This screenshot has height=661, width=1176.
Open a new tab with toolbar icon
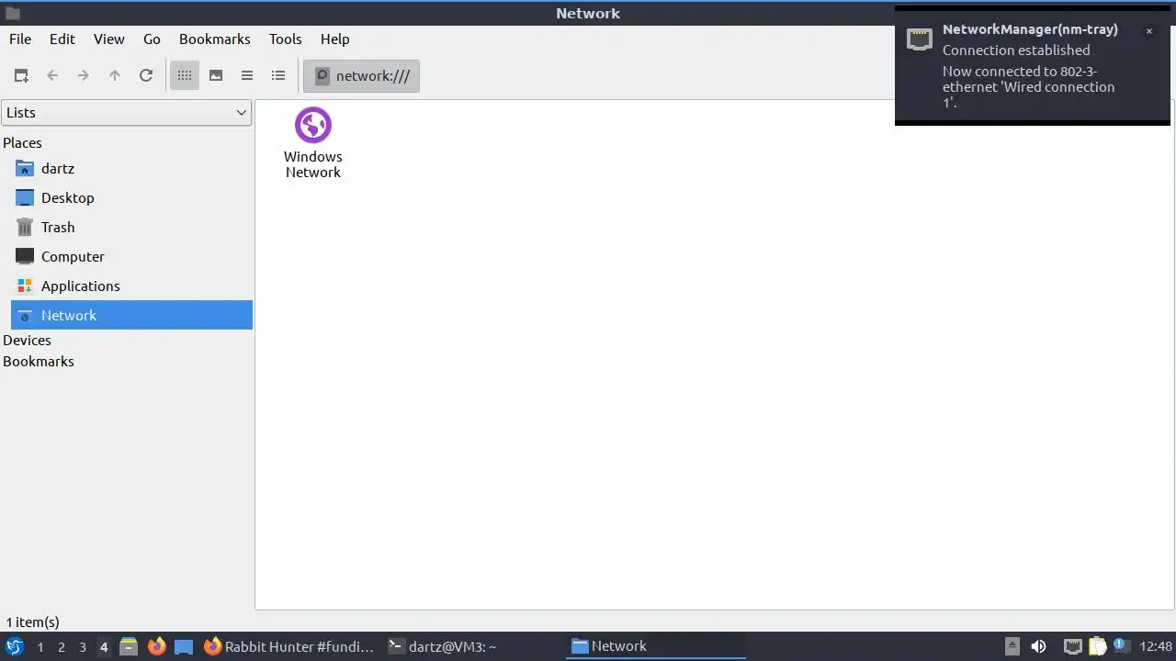pyautogui.click(x=21, y=75)
